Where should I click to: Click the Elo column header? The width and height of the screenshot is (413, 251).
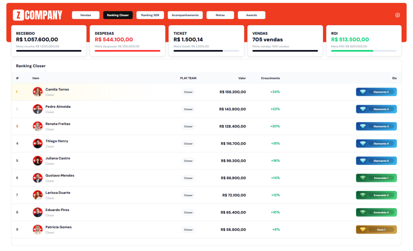394,78
